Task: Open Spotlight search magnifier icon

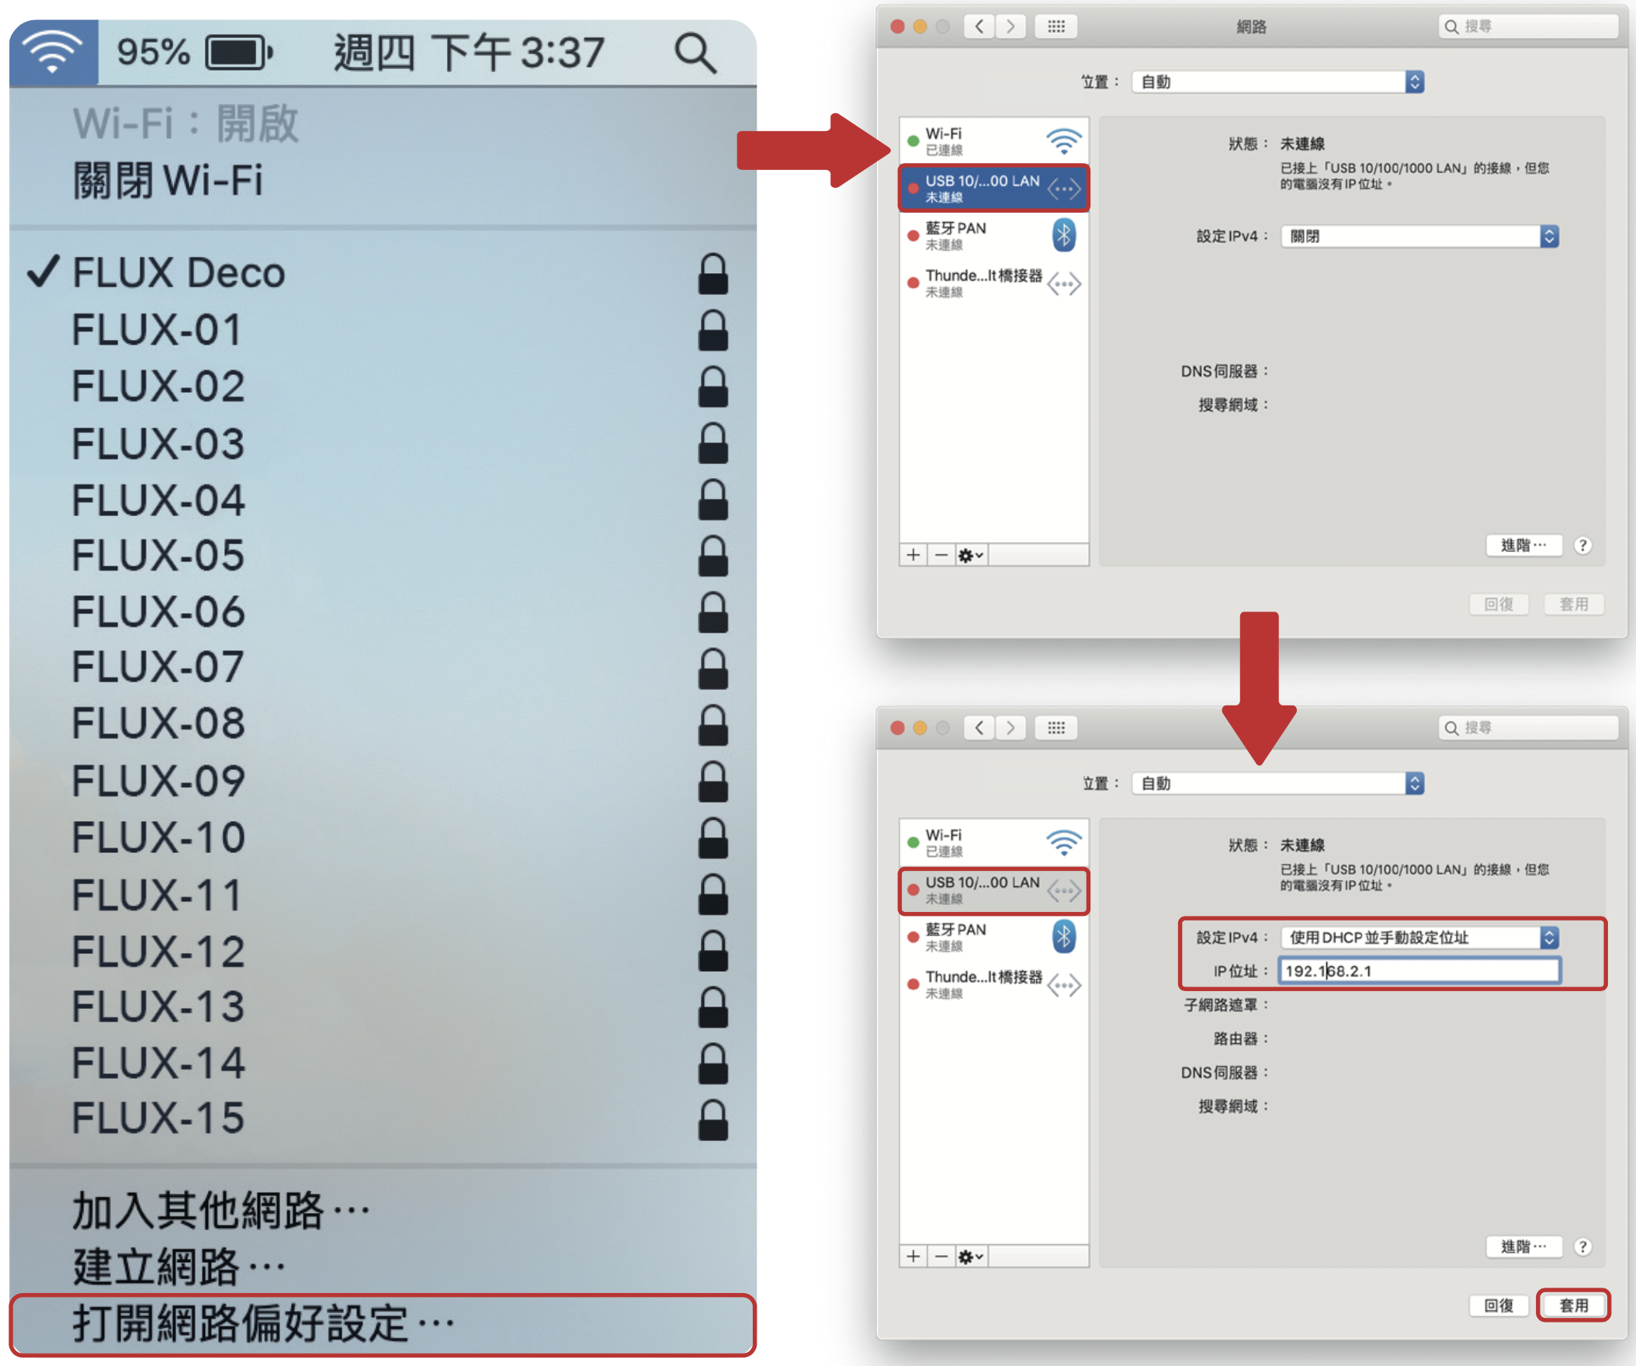Action: 694,53
